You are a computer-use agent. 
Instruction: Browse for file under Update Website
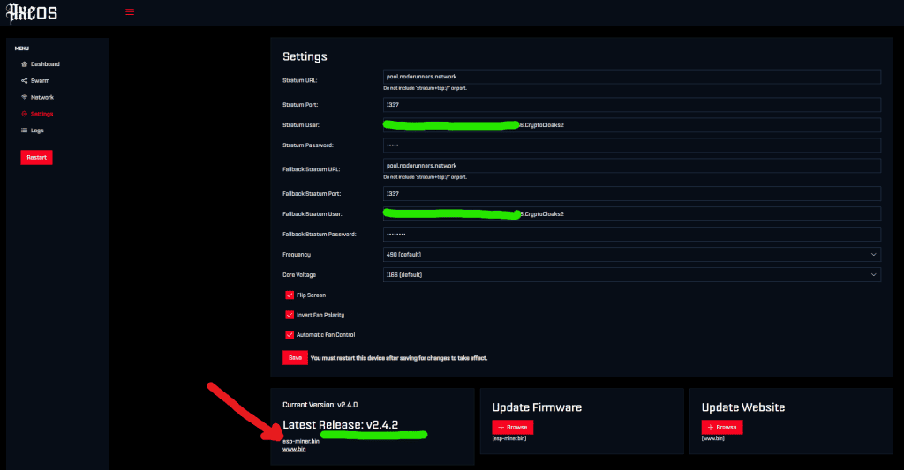click(x=722, y=428)
